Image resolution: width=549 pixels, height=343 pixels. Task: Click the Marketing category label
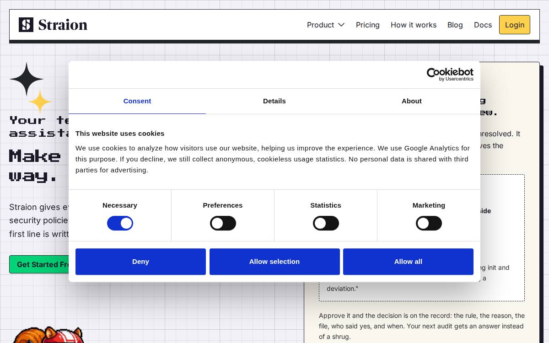(429, 205)
